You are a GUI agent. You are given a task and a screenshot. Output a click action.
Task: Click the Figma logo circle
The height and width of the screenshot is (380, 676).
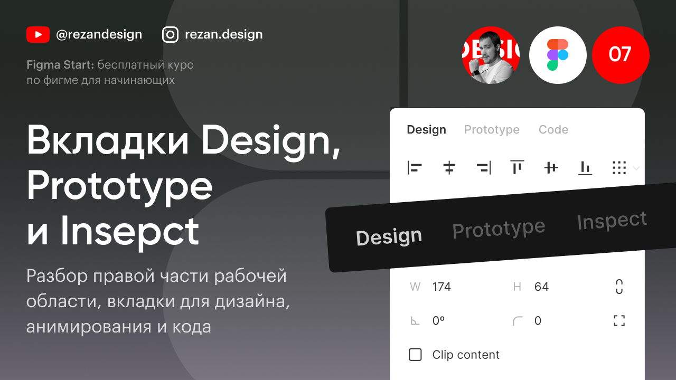558,55
